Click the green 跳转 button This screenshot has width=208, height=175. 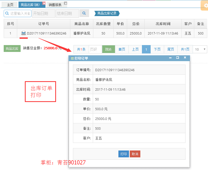coord(108,49)
